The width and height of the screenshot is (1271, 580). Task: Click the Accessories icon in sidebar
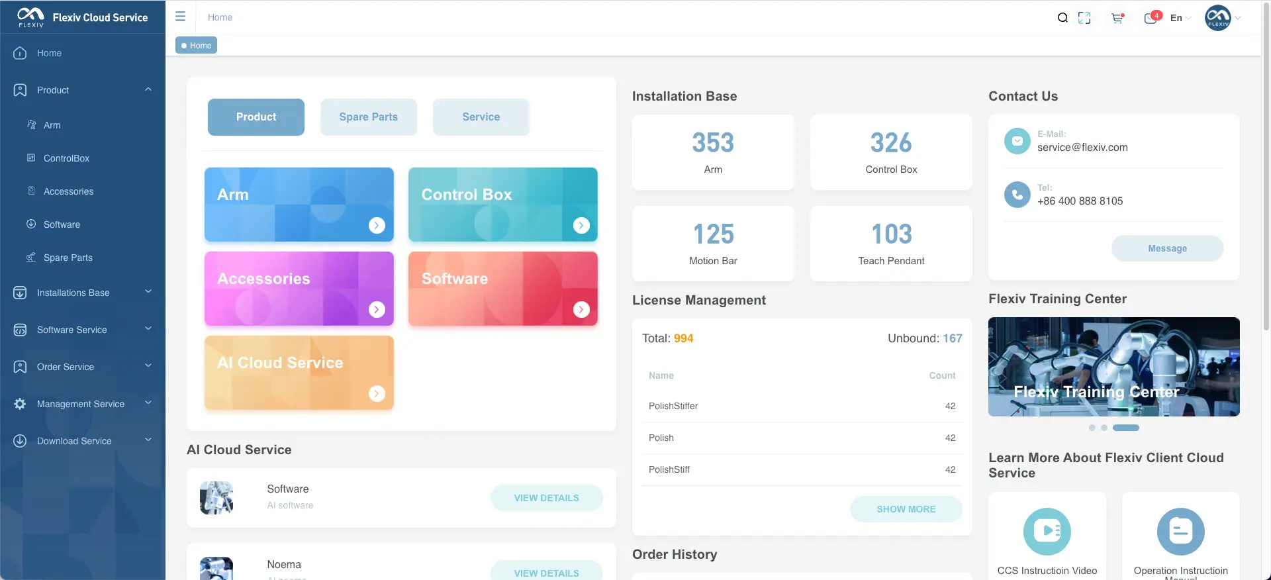(31, 191)
